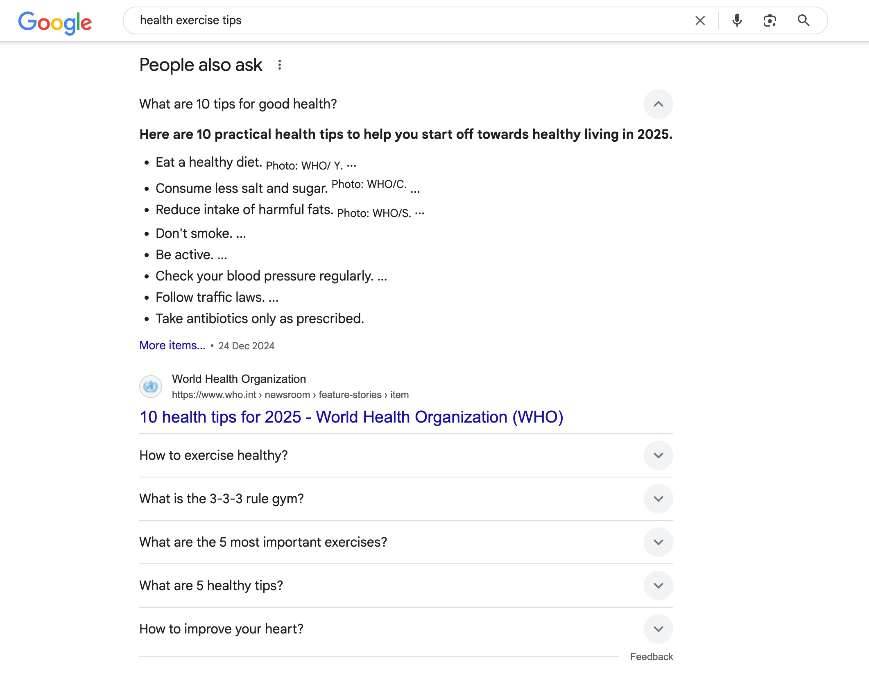Expand How to improve your heart
Screen dimensions: 869x674
pyautogui.click(x=658, y=629)
